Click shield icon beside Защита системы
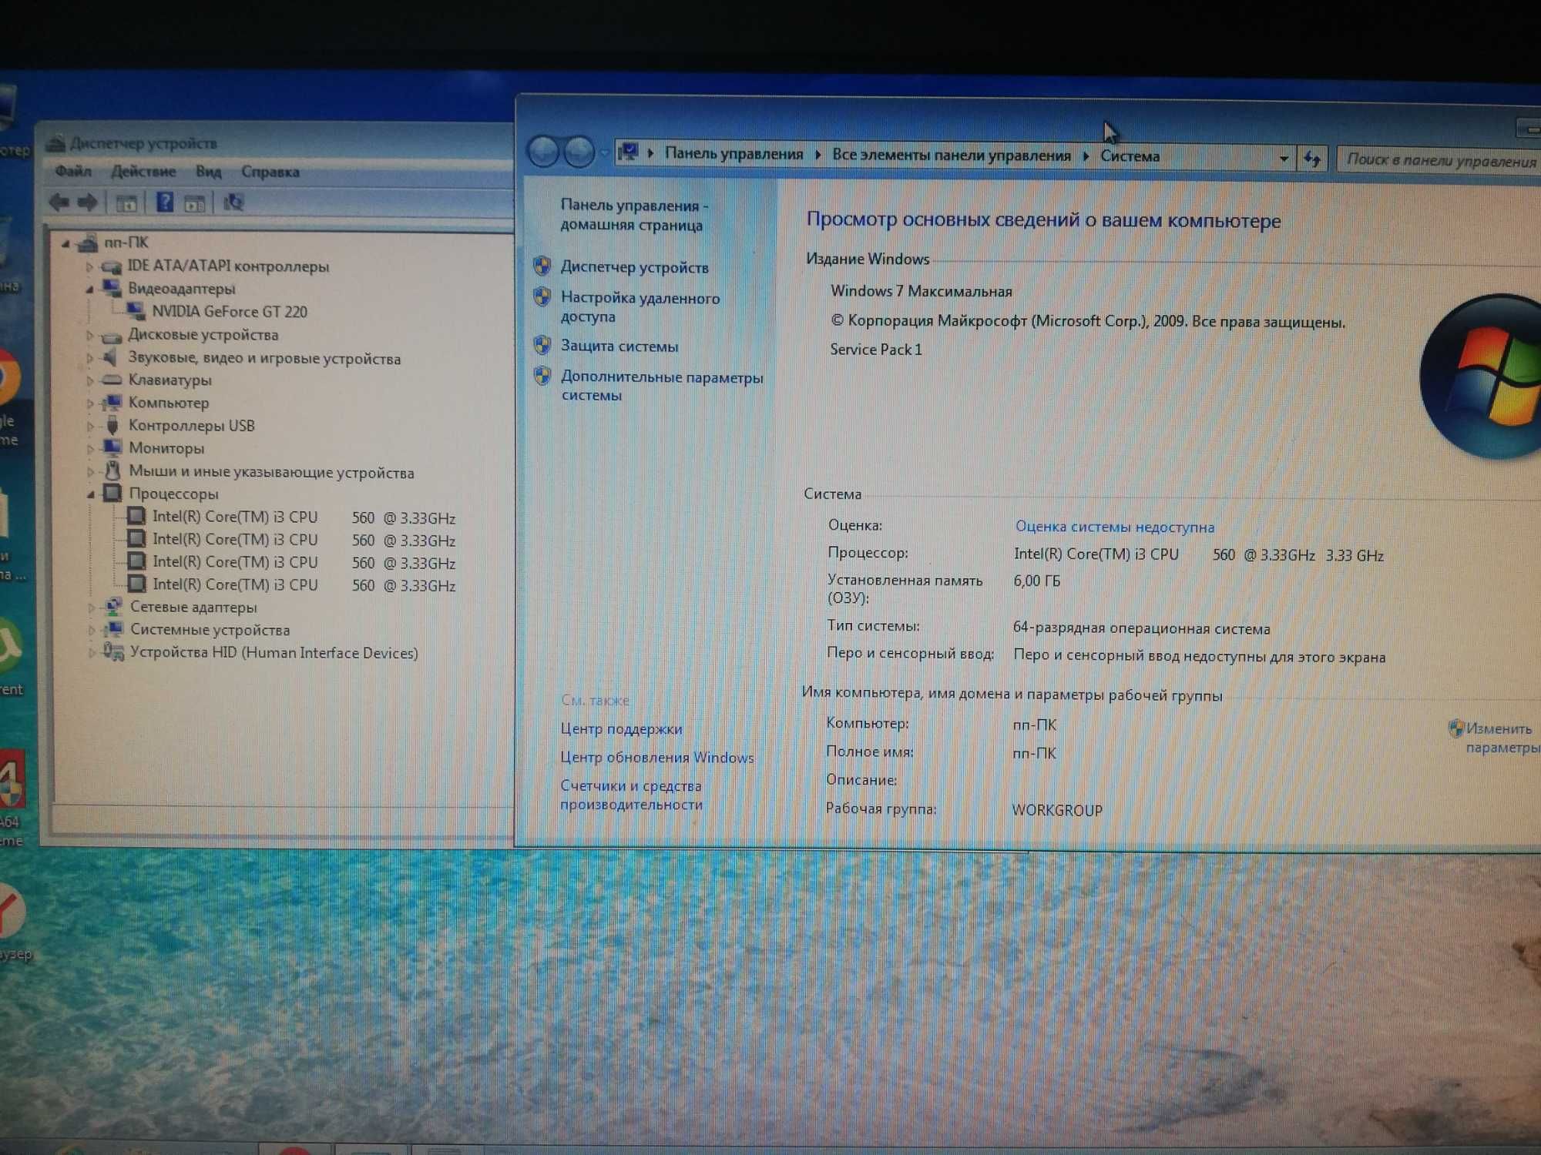 click(542, 344)
